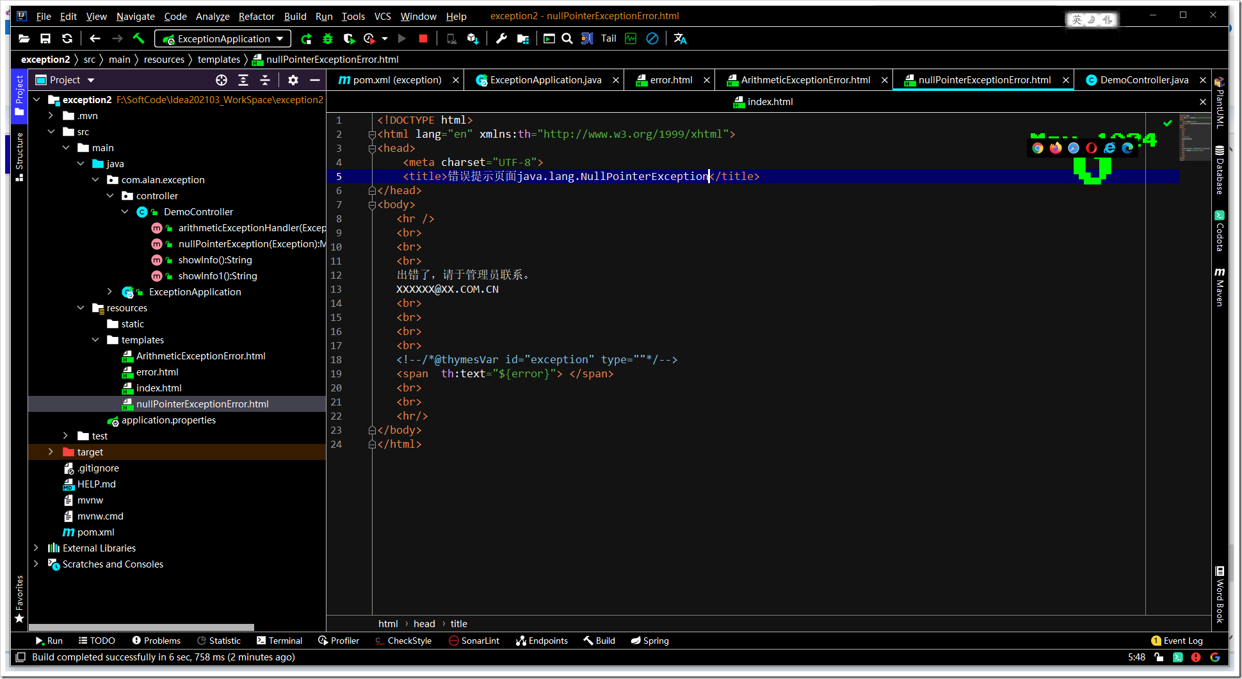The height and width of the screenshot is (679, 1242).
Task: Start debugging with the green bug icon
Action: click(328, 39)
